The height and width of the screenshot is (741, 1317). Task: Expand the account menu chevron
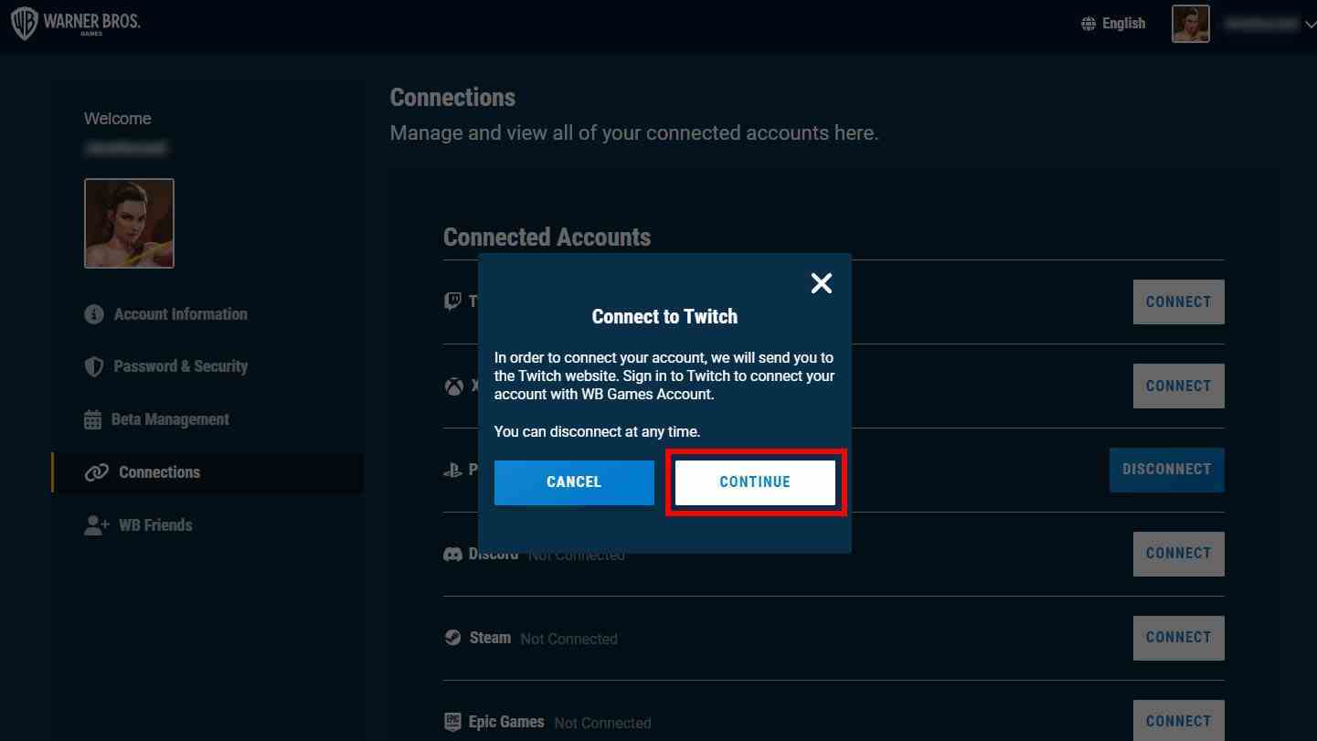1311,25
